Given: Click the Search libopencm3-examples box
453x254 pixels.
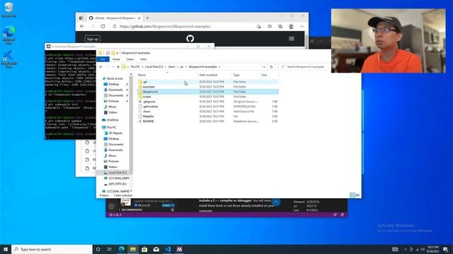Looking at the screenshot, I should [305, 67].
